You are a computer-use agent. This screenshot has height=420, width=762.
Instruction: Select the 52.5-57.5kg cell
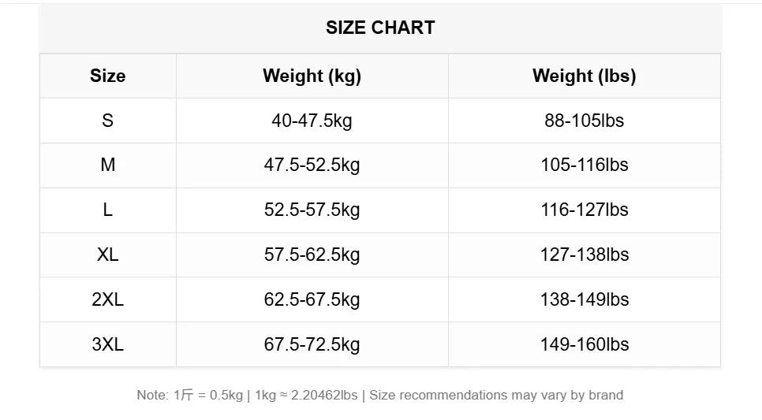click(x=312, y=210)
